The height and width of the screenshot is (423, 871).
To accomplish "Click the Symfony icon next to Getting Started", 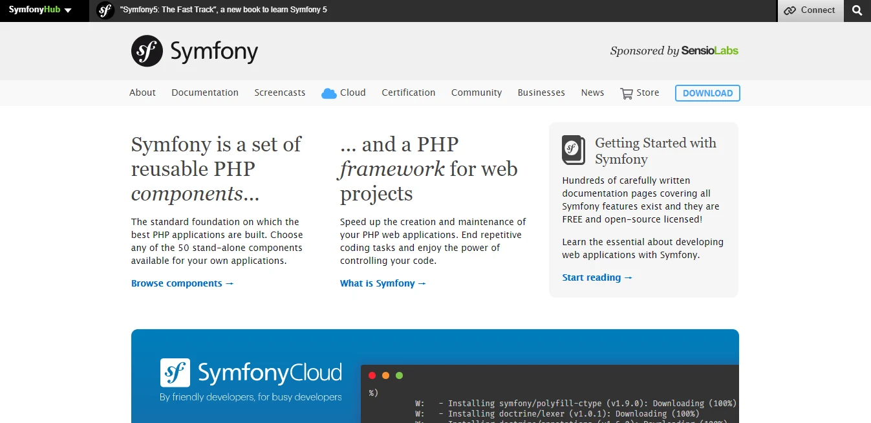I will click(573, 150).
